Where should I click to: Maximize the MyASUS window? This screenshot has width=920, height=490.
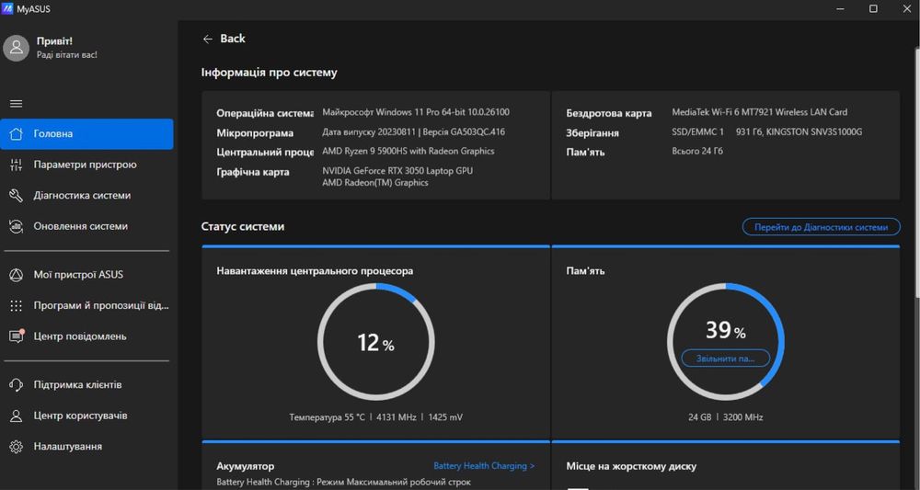(x=873, y=8)
